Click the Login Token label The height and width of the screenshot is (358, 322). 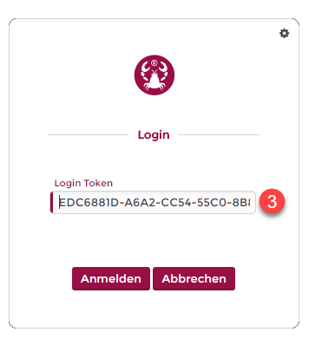[83, 183]
